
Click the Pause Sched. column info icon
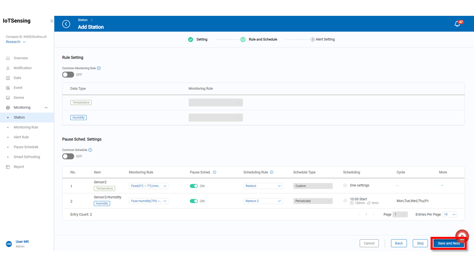click(214, 173)
